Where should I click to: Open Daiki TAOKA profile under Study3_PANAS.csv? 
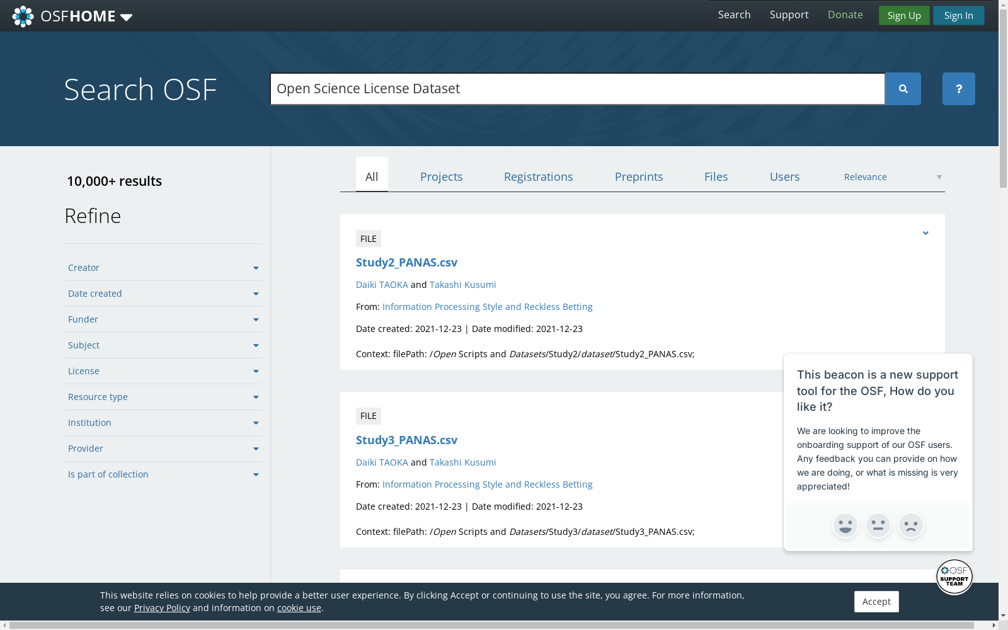point(382,462)
